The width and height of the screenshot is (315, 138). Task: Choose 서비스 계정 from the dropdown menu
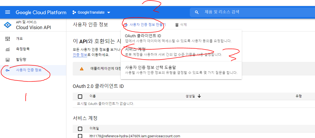[x=181, y=52]
